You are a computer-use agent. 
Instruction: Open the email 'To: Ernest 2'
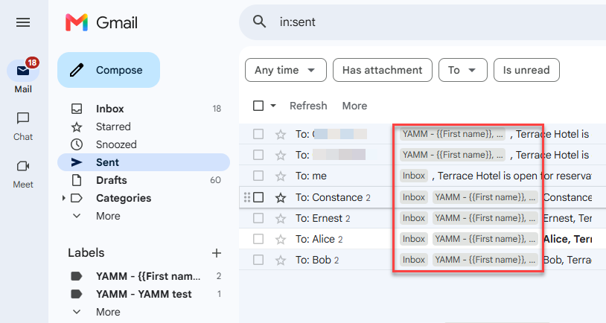point(422,218)
